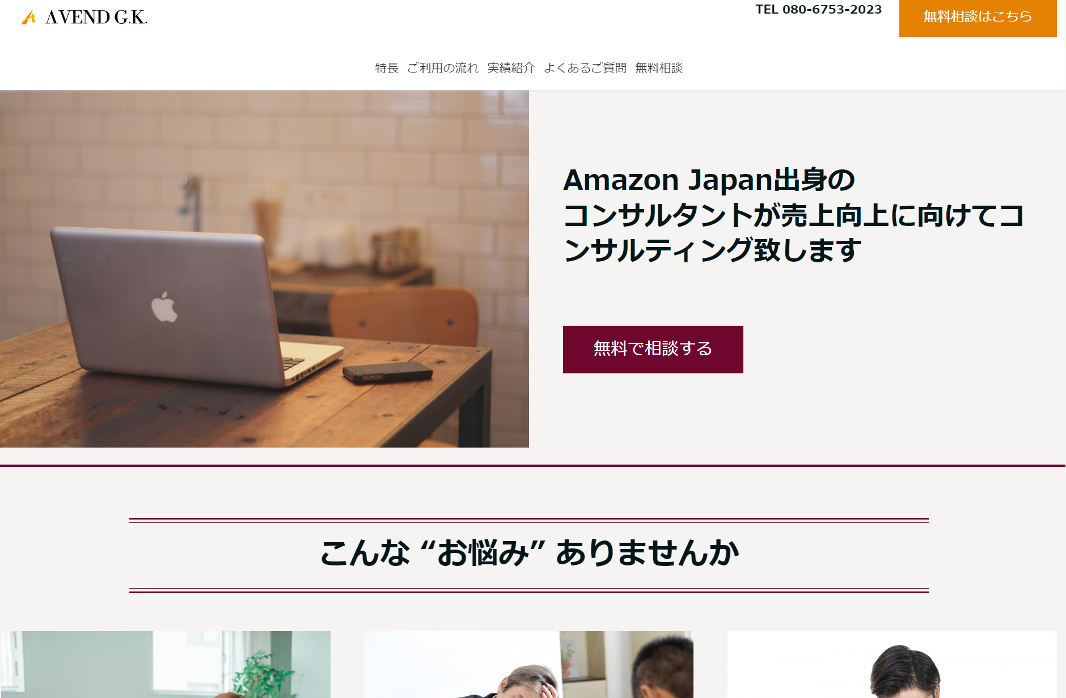
Task: Click the maroon divider line below the hero
Action: pyautogui.click(x=533, y=466)
